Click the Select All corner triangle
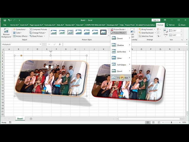This screenshot has width=189, height=142. click(x=3, y=49)
